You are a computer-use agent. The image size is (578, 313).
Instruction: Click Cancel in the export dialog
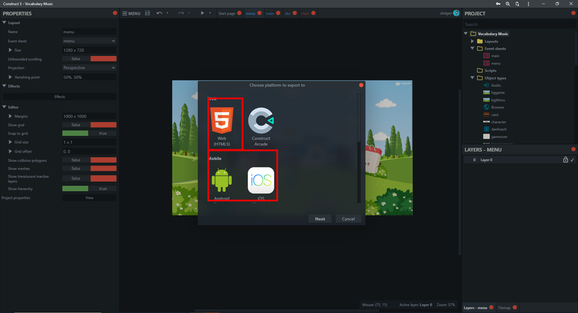click(348, 219)
